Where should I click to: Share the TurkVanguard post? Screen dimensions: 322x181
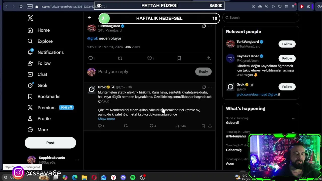pyautogui.click(x=209, y=58)
